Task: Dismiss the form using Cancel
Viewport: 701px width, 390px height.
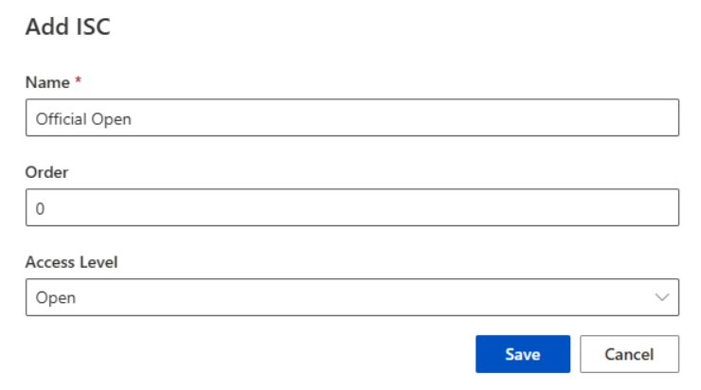Action: (629, 354)
